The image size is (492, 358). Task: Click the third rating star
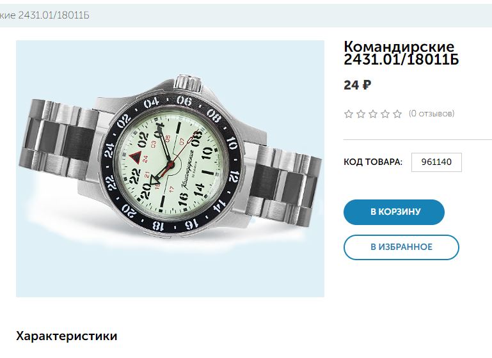point(373,114)
